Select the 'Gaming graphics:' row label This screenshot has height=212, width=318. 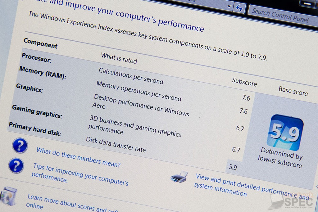click(37, 112)
